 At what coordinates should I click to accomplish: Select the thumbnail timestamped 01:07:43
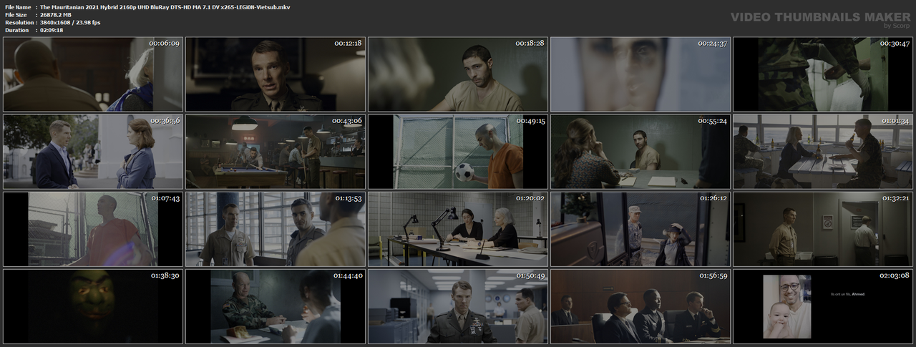click(x=93, y=229)
